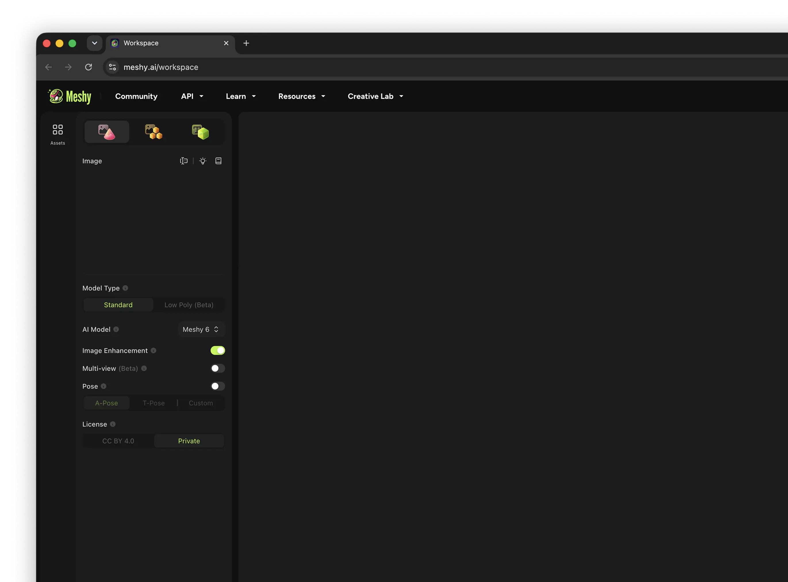Switch to the multi-image cubes tab icon
Viewport: 788px width, 582px height.
tap(154, 132)
